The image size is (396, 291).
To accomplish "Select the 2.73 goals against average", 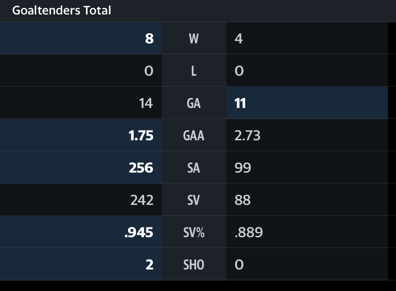I will coord(248,136).
